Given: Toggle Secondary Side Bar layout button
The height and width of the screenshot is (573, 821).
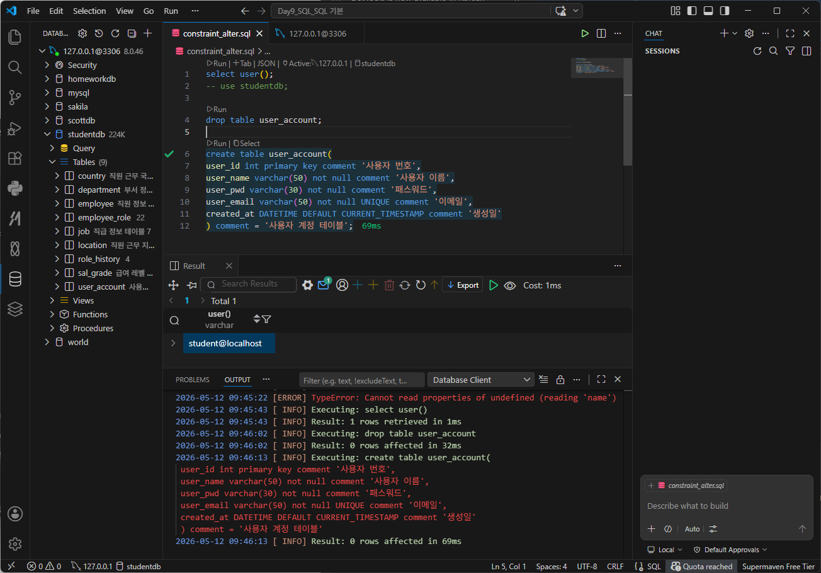Looking at the screenshot, I should point(725,11).
